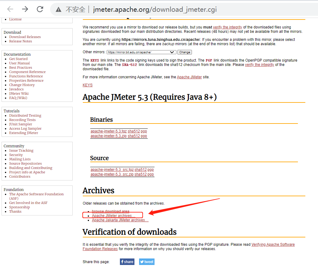Open Download Releases in sidebar
The height and width of the screenshot is (269, 318).
point(25,37)
